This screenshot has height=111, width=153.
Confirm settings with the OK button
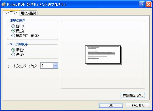coord(111,105)
